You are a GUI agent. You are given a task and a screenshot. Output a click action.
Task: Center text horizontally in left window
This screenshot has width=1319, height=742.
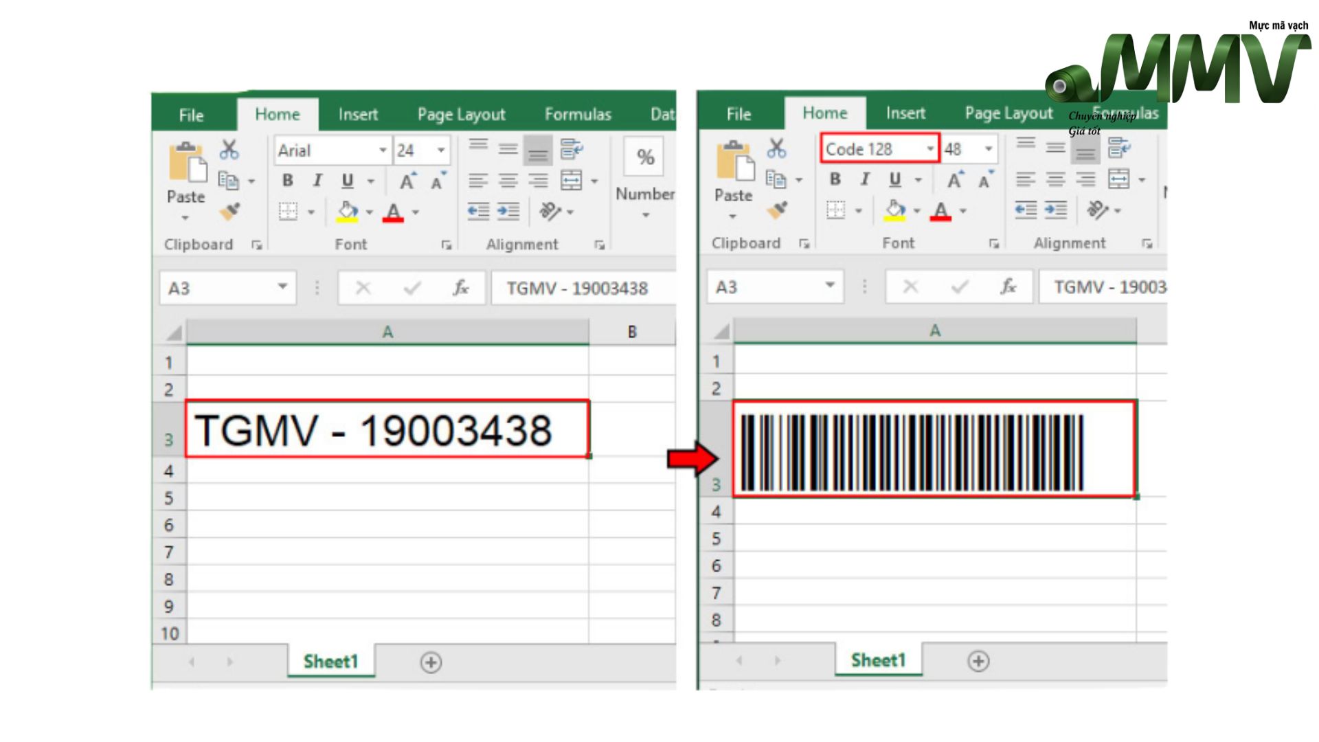click(508, 181)
